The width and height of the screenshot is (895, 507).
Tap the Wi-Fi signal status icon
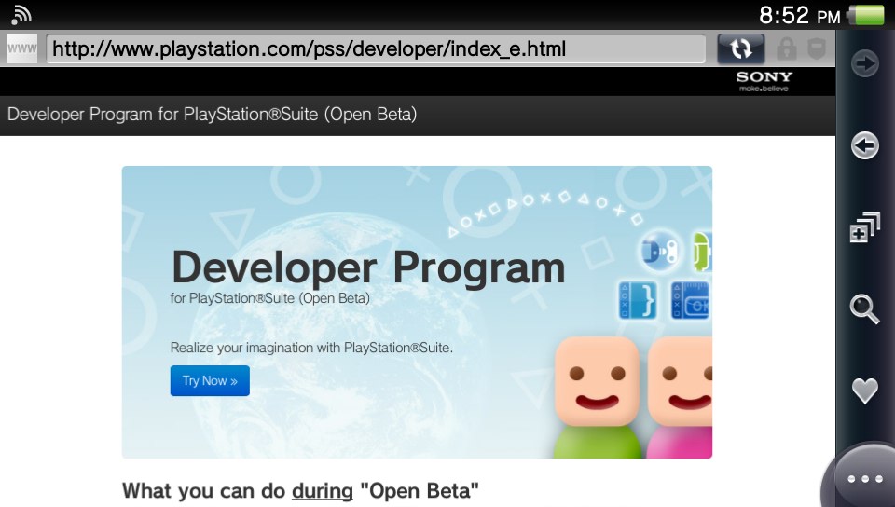coord(21,16)
